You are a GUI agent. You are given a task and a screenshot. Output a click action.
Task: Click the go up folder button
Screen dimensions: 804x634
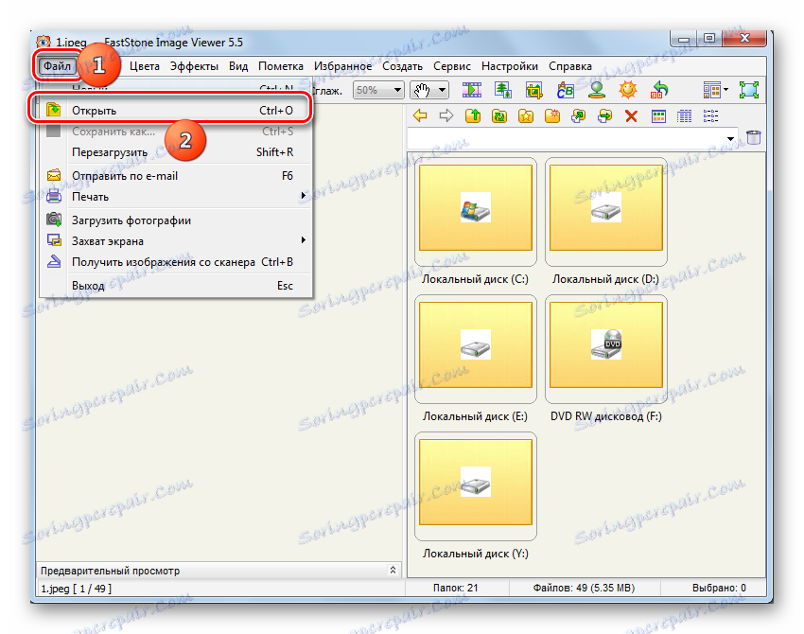(x=473, y=115)
